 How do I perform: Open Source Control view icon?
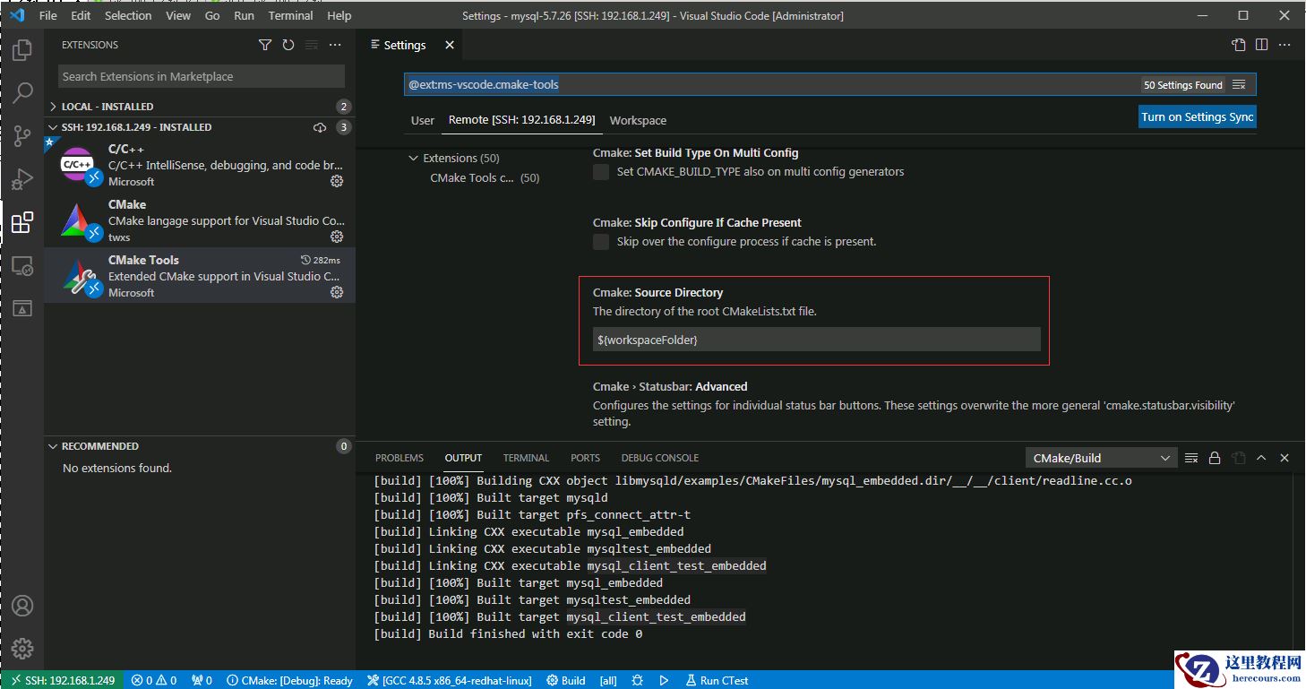tap(22, 136)
